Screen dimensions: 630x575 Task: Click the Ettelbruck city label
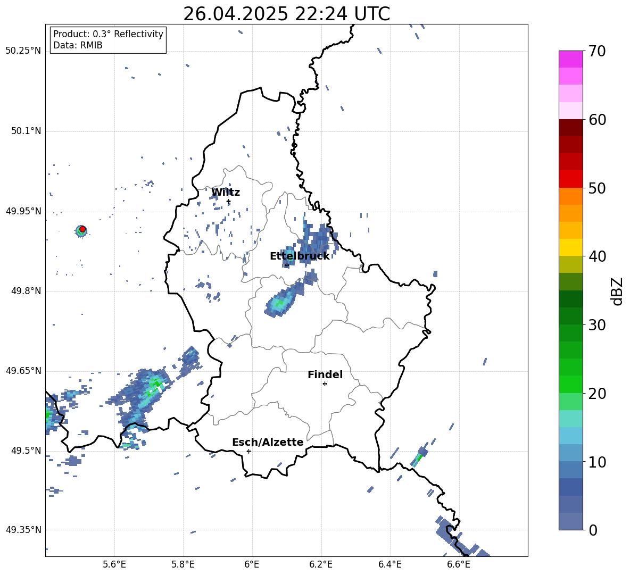(x=300, y=256)
